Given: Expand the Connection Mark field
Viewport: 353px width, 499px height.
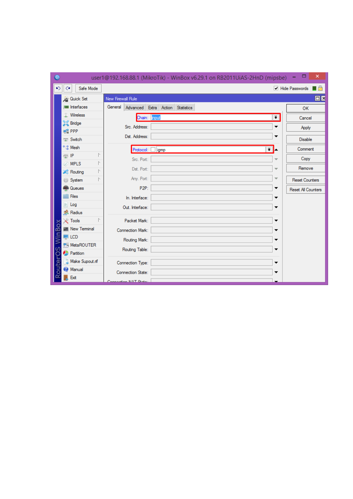Looking at the screenshot, I should point(276,230).
